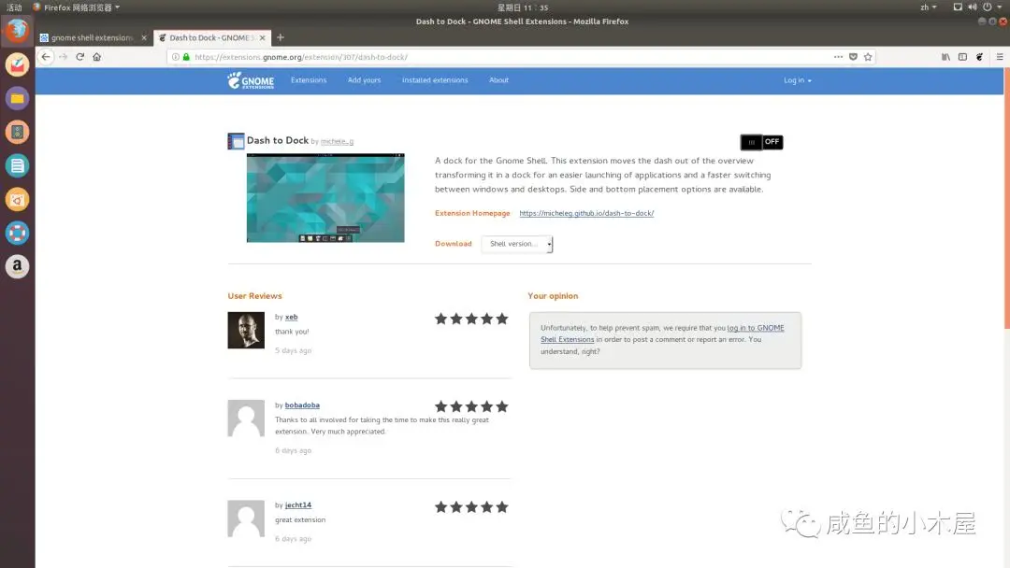Open Firefox application menu in top bar
Screen dimensions: 1010x568
click(x=77, y=7)
